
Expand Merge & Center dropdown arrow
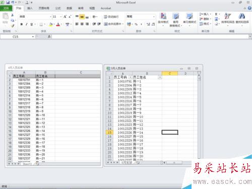point(122,24)
